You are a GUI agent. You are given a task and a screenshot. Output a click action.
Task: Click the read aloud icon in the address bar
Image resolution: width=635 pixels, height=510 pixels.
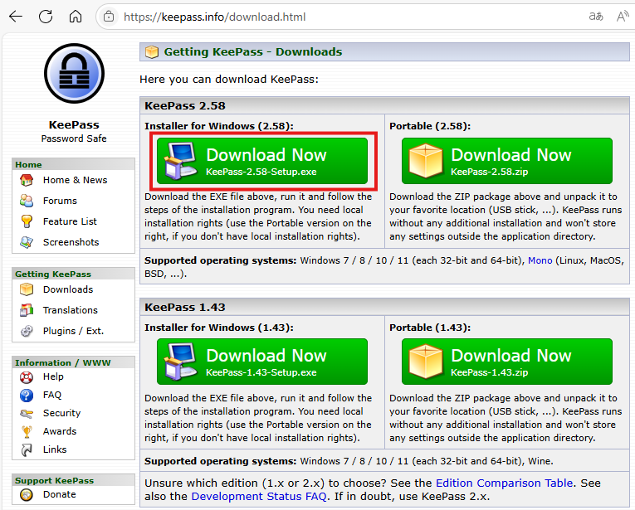click(622, 17)
